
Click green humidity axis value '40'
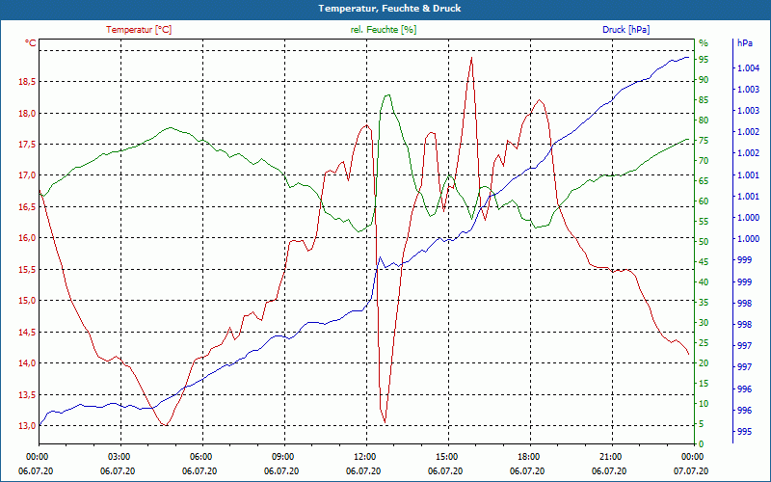tap(704, 282)
